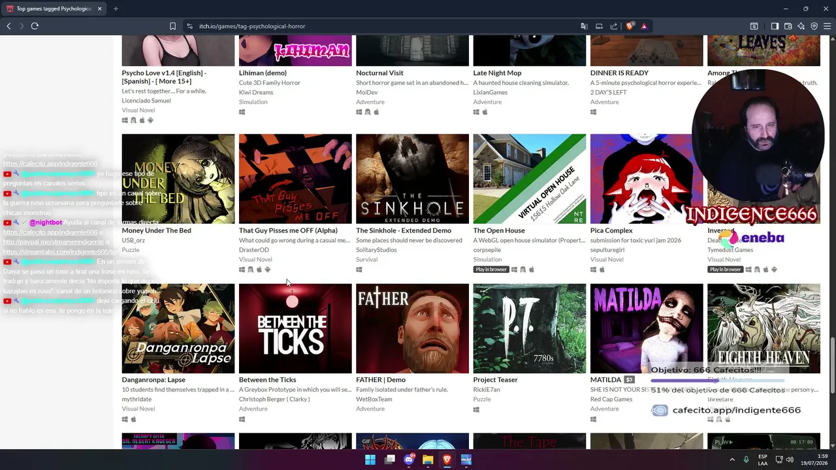Open the ESP LAA language switcher
836x470 pixels.
point(763,460)
